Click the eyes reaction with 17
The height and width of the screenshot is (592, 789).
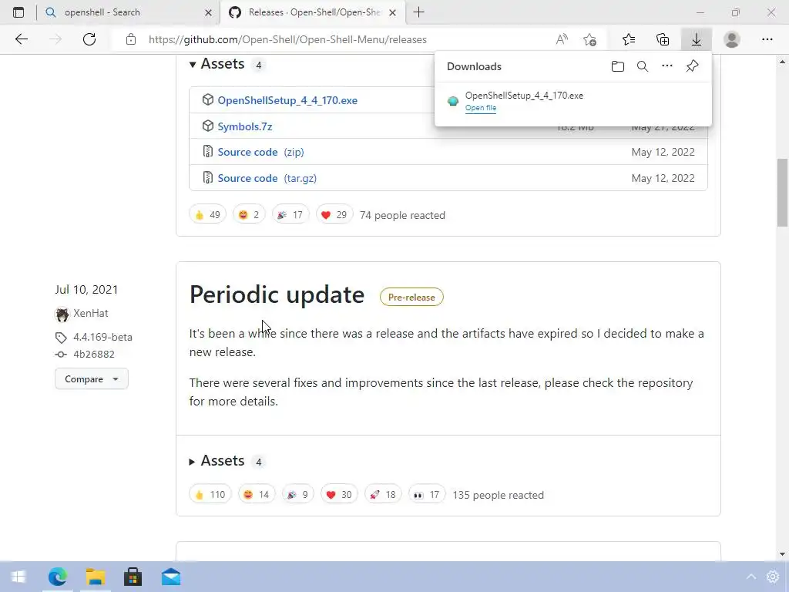point(427,495)
